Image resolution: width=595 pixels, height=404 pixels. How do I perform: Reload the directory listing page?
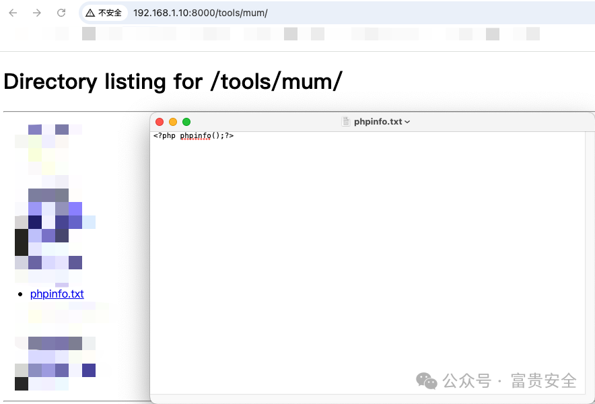point(61,13)
